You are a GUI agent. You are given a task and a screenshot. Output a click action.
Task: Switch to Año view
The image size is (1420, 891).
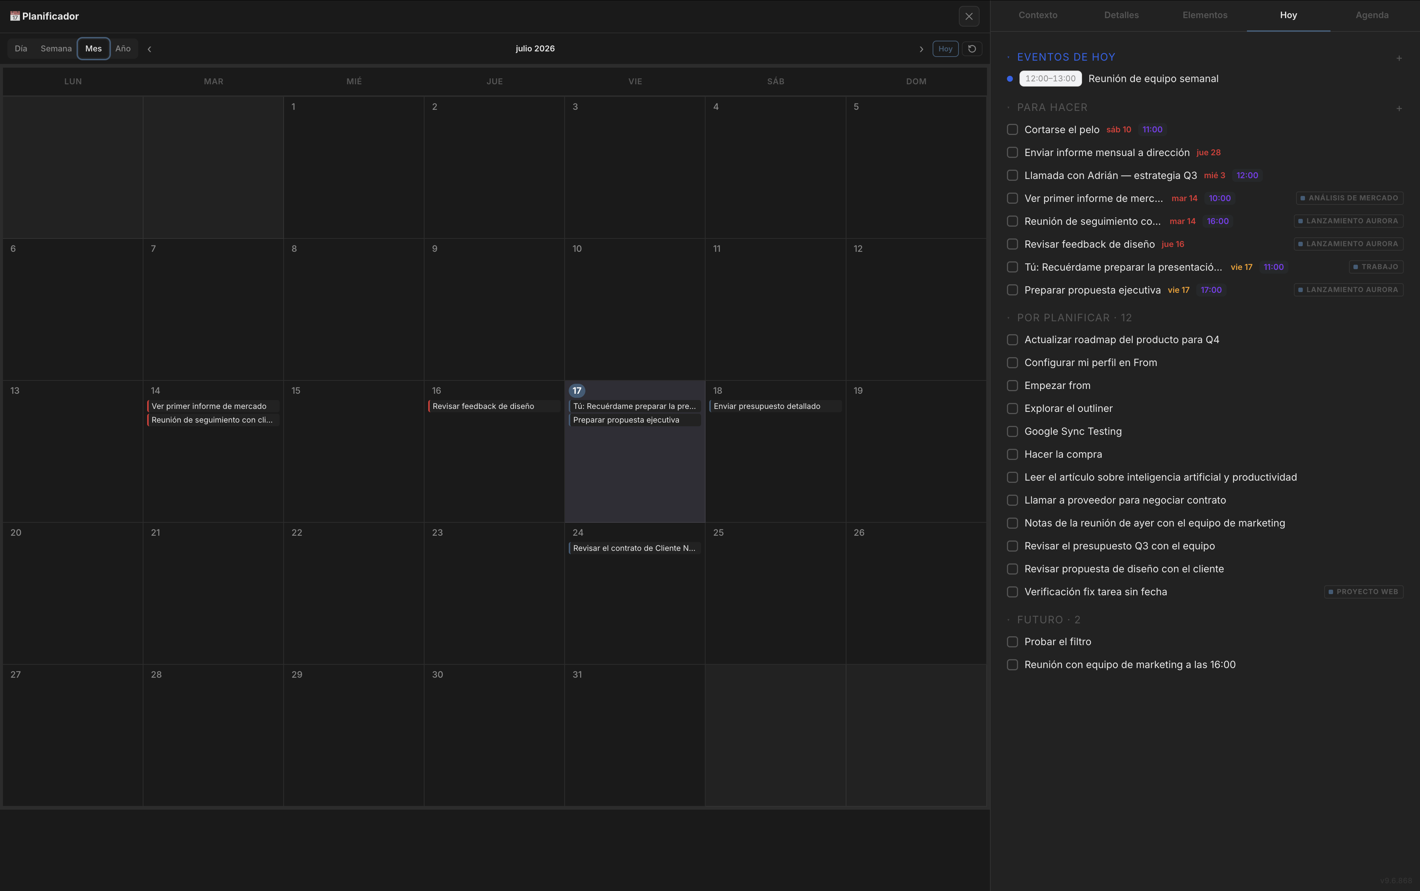pyautogui.click(x=123, y=48)
